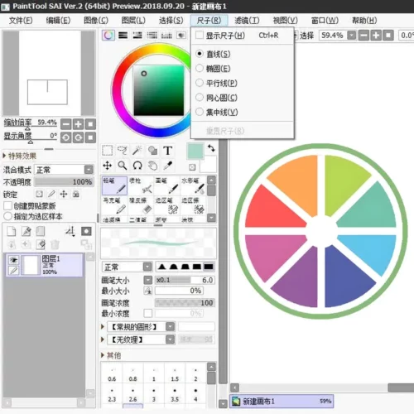This screenshot has width=414, height=414.
Task: Click the foreground teal color swatch
Action: click(x=195, y=151)
